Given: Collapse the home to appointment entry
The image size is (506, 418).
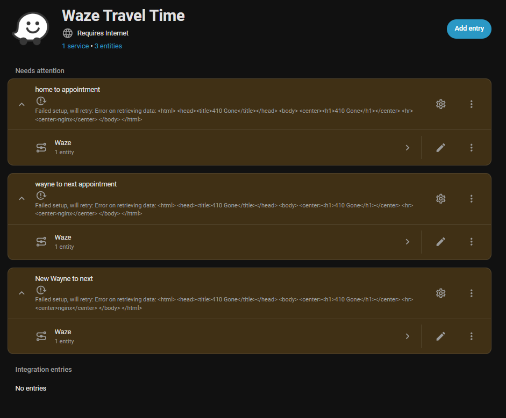Looking at the screenshot, I should 22,104.
